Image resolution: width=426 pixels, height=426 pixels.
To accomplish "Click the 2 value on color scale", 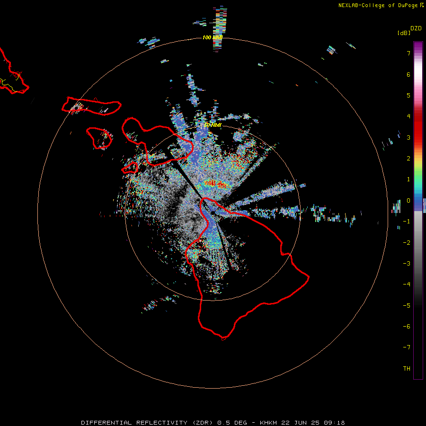I will click(408, 159).
